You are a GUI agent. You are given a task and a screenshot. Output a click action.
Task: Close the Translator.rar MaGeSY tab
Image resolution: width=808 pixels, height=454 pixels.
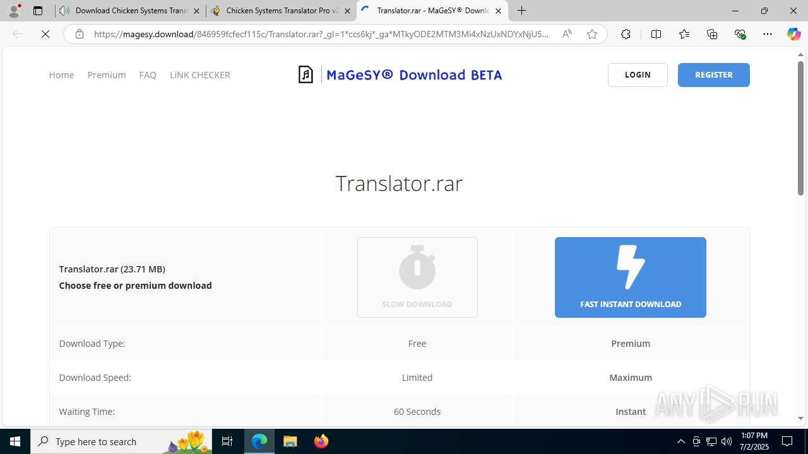[x=498, y=11]
